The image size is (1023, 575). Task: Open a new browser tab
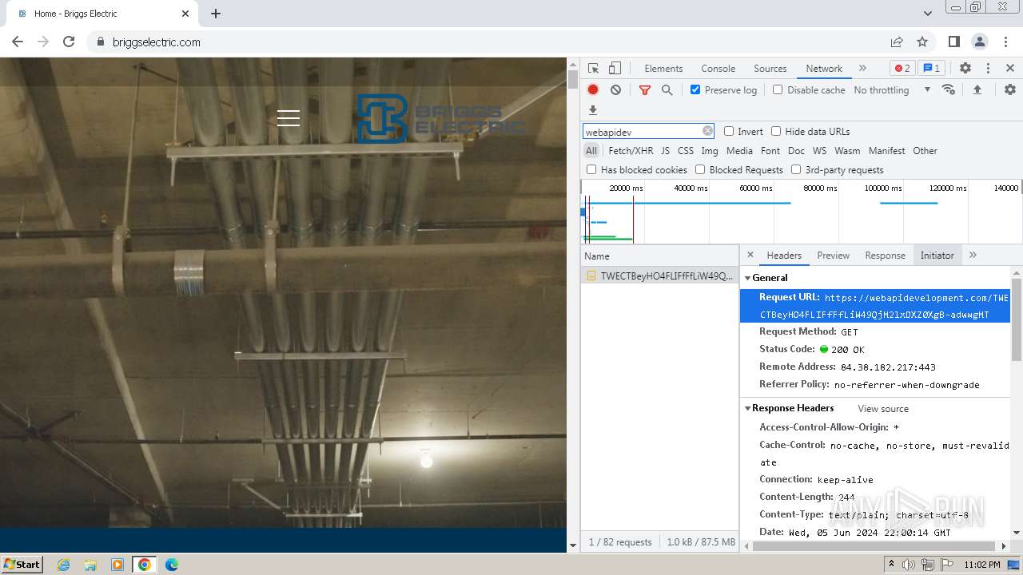(216, 14)
